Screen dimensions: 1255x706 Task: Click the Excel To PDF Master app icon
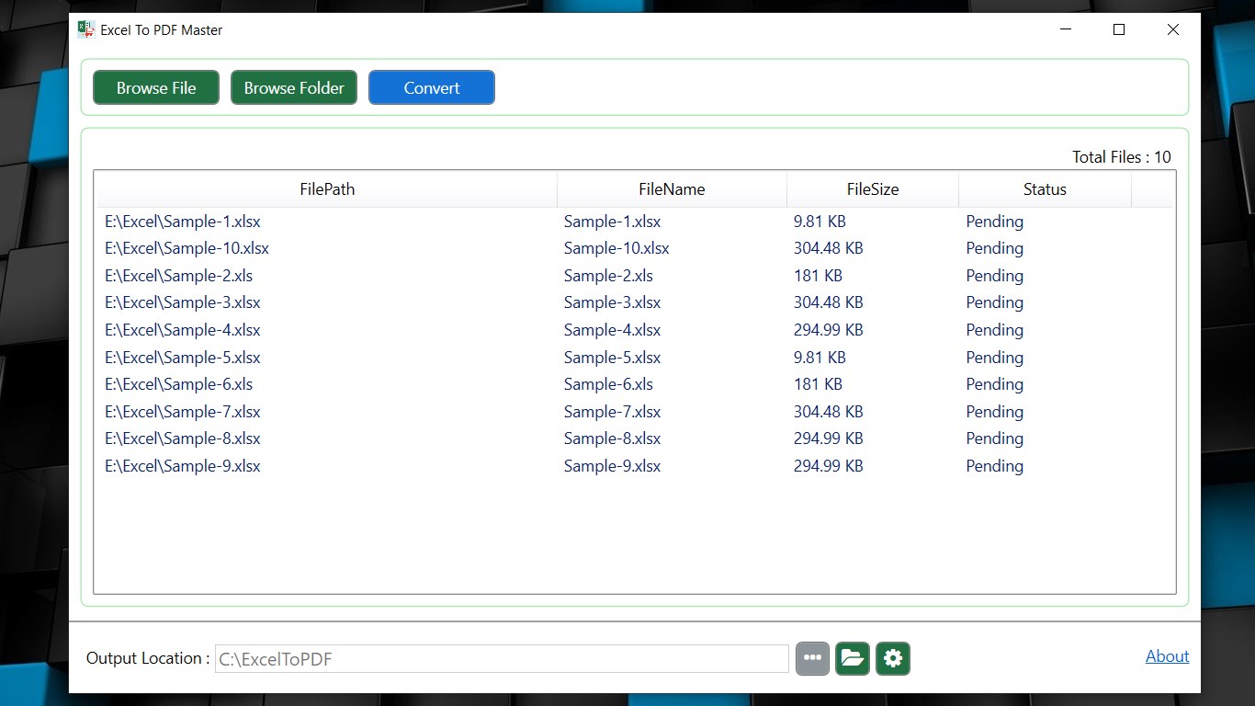click(x=86, y=29)
